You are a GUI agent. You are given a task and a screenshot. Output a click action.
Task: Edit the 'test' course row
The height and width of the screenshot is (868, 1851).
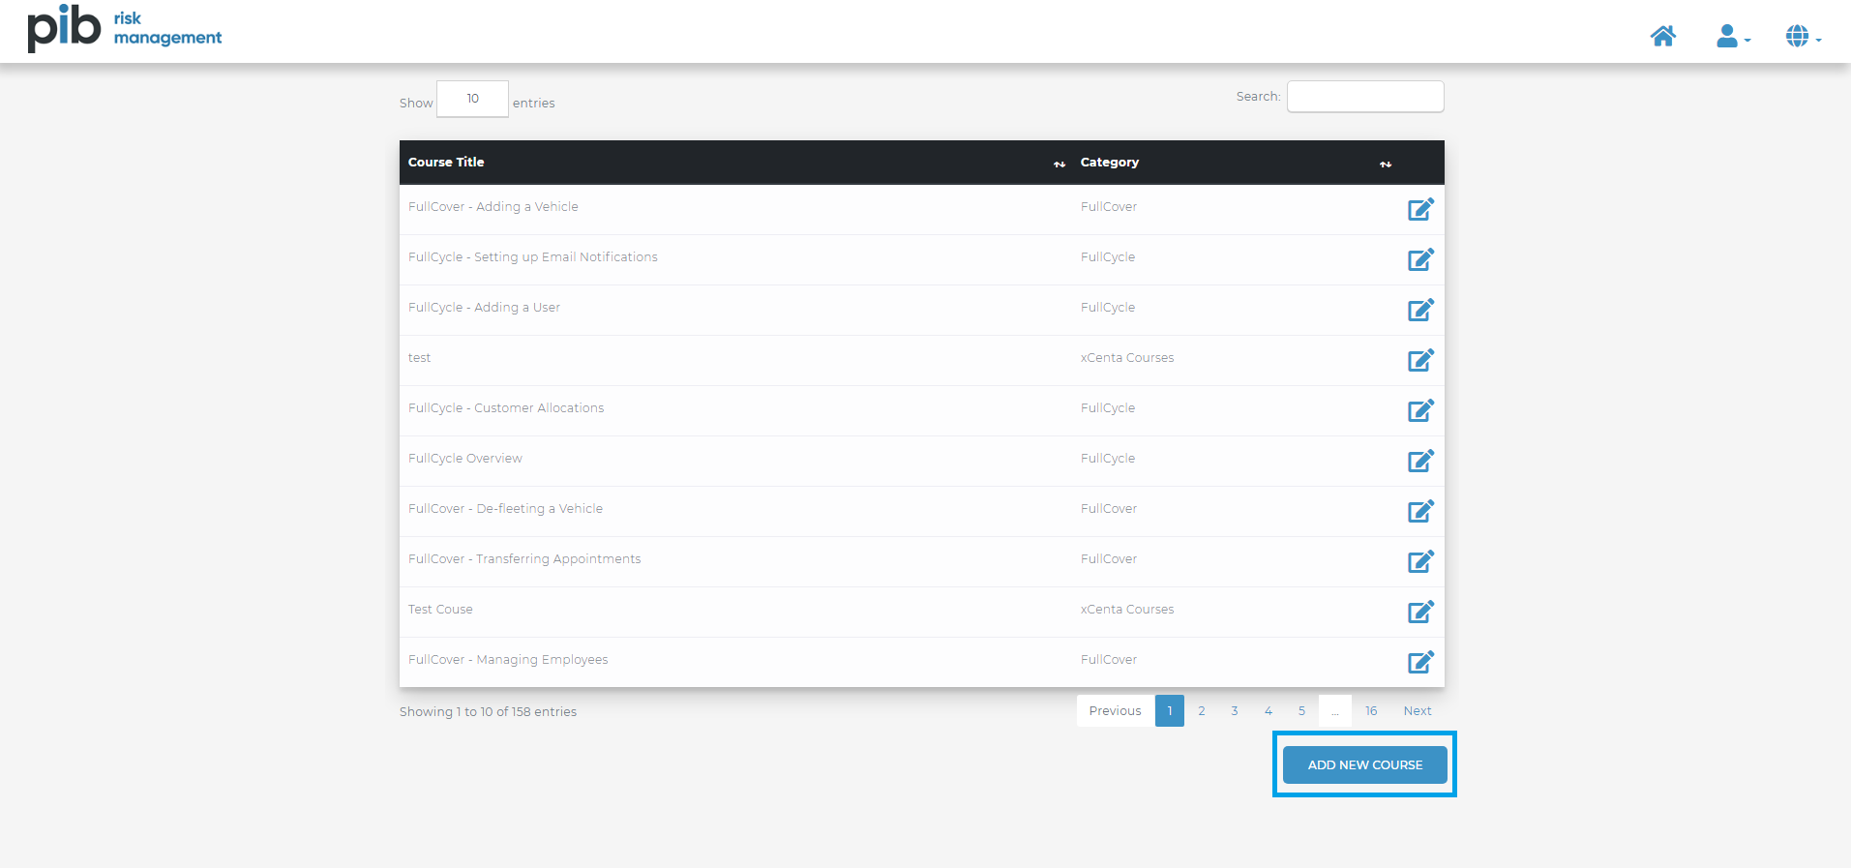(x=1420, y=360)
